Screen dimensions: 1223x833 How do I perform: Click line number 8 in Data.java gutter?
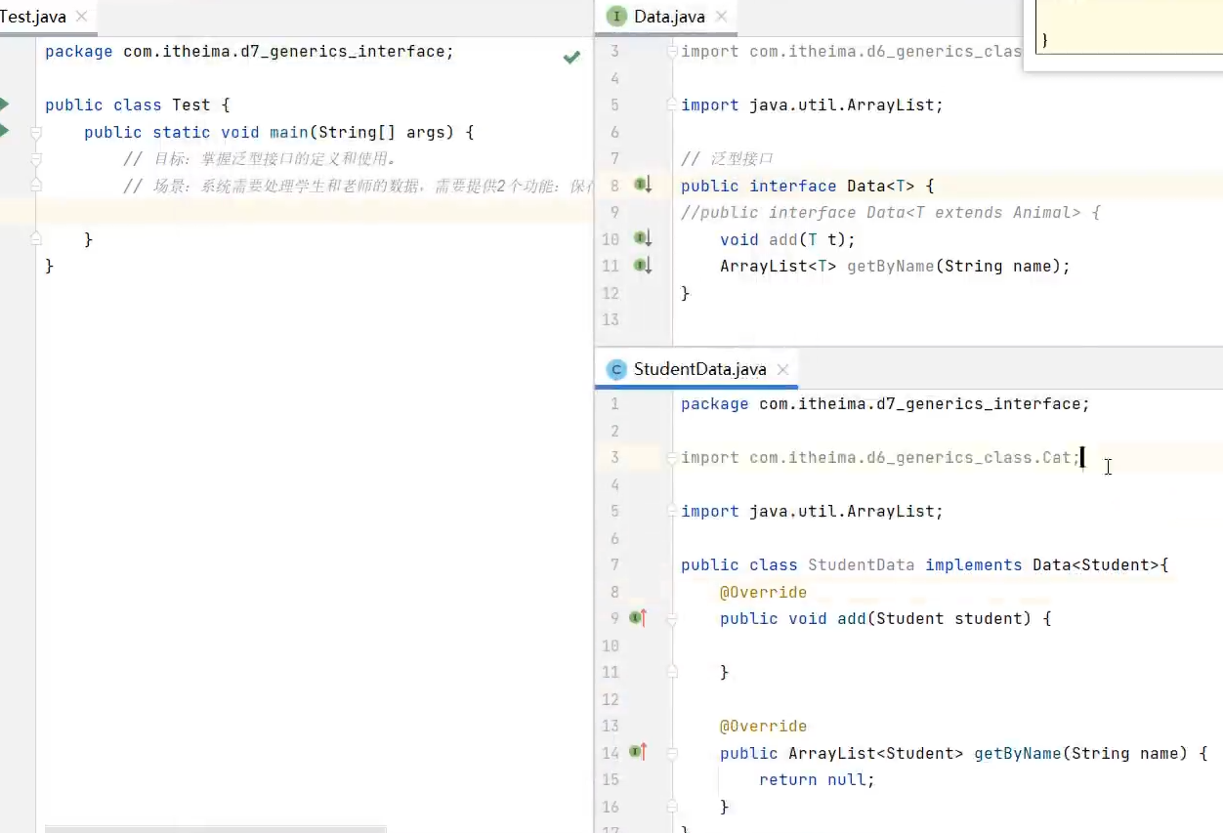pyautogui.click(x=613, y=186)
